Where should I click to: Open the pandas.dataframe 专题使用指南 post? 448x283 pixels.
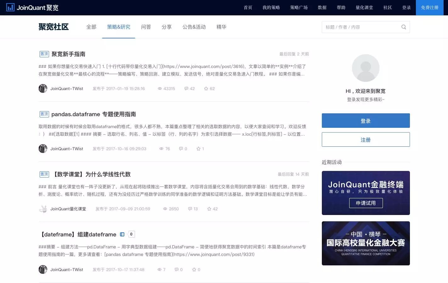click(94, 114)
